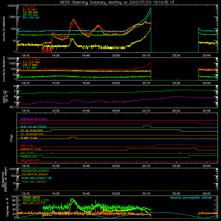Select the ECLIPSE_FLAG label
This screenshot has height=221, width=221.
(x=30, y=142)
